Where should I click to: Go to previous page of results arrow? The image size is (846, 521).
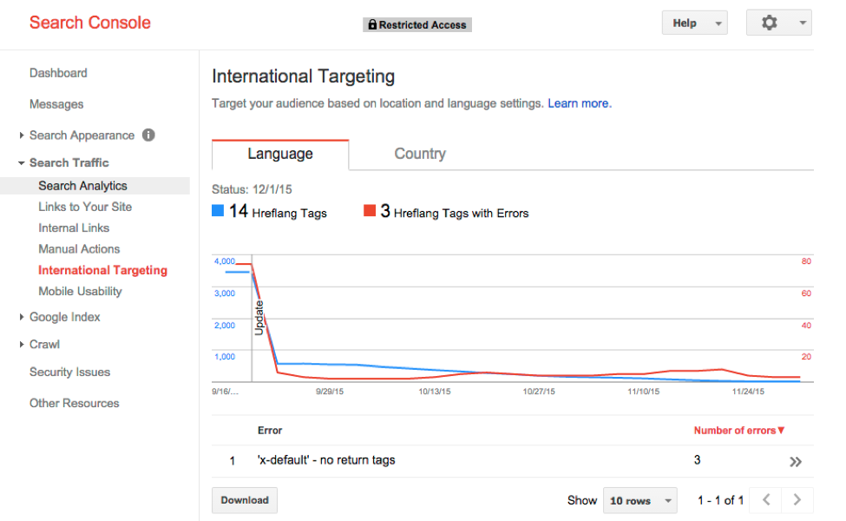tap(766, 500)
